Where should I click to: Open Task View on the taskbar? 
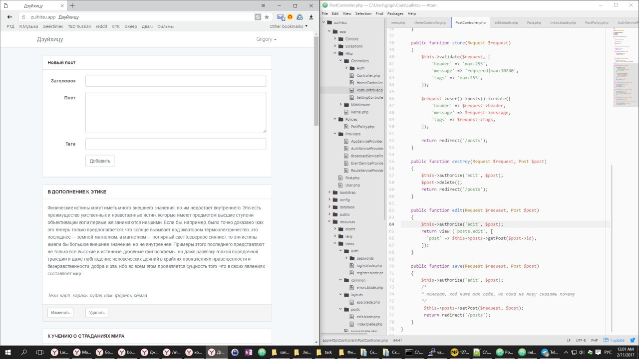coord(40,352)
